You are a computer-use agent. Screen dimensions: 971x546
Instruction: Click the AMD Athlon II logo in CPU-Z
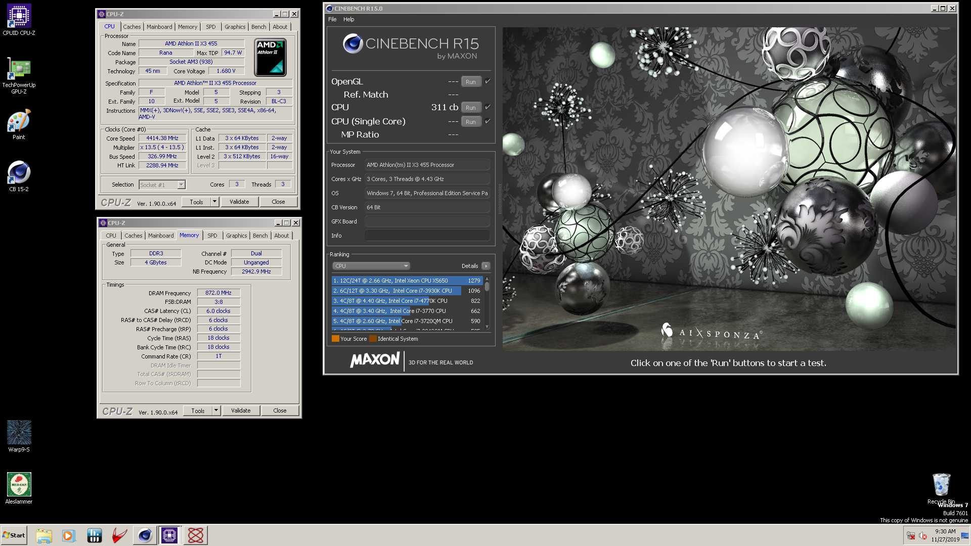pos(270,57)
